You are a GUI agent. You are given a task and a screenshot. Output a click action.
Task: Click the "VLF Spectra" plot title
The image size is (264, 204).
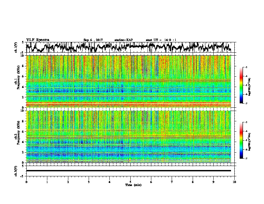click(38, 40)
